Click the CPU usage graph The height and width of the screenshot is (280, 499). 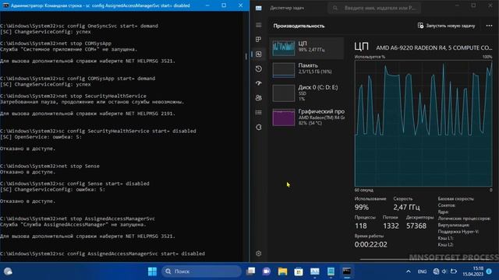pyautogui.click(x=423, y=123)
